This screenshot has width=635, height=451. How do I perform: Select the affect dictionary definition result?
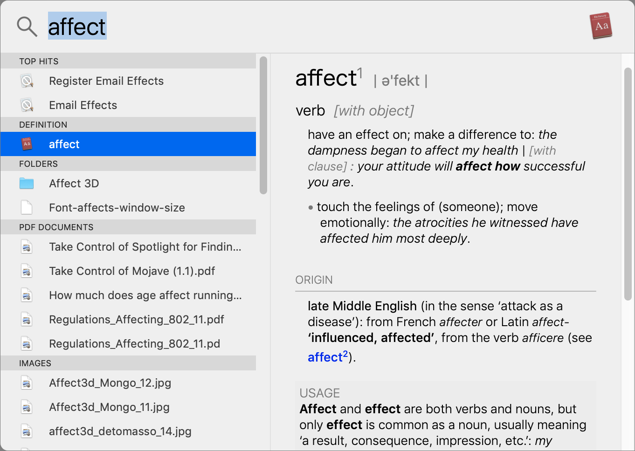click(128, 144)
